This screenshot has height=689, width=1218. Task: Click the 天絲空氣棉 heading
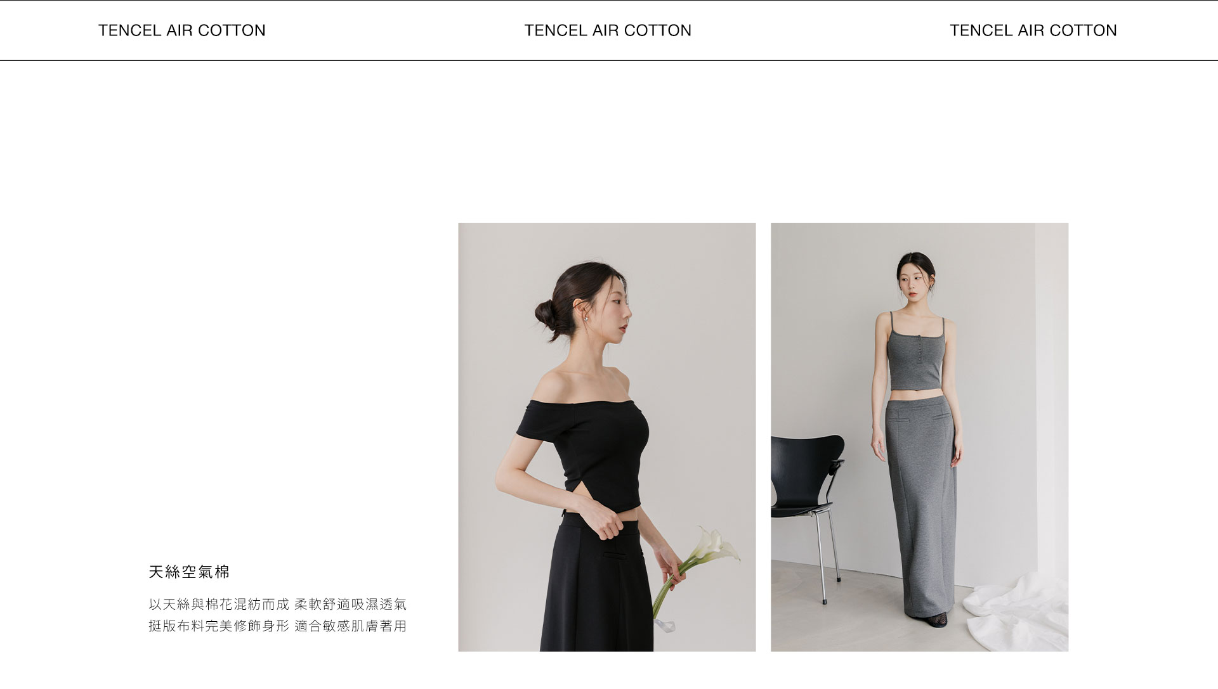pos(189,572)
